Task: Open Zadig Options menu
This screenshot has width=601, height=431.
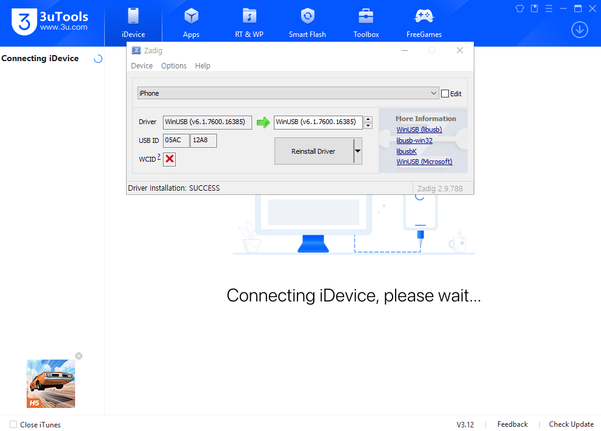Action: click(174, 65)
